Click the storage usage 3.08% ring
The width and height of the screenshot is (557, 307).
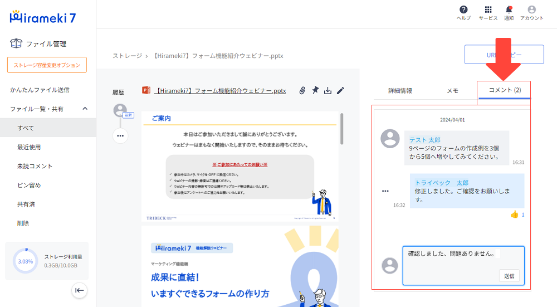[x=25, y=261]
